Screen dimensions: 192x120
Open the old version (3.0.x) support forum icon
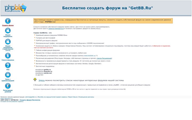8,42
